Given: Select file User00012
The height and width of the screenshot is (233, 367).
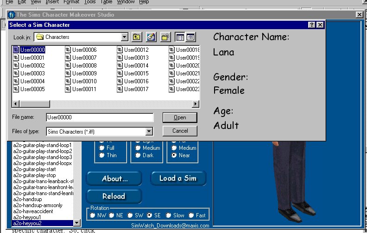Looking at the screenshot, I should (x=133, y=50).
